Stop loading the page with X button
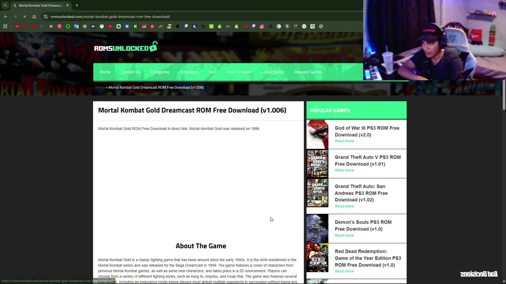Image resolution: width=506 pixels, height=284 pixels. (x=25, y=17)
